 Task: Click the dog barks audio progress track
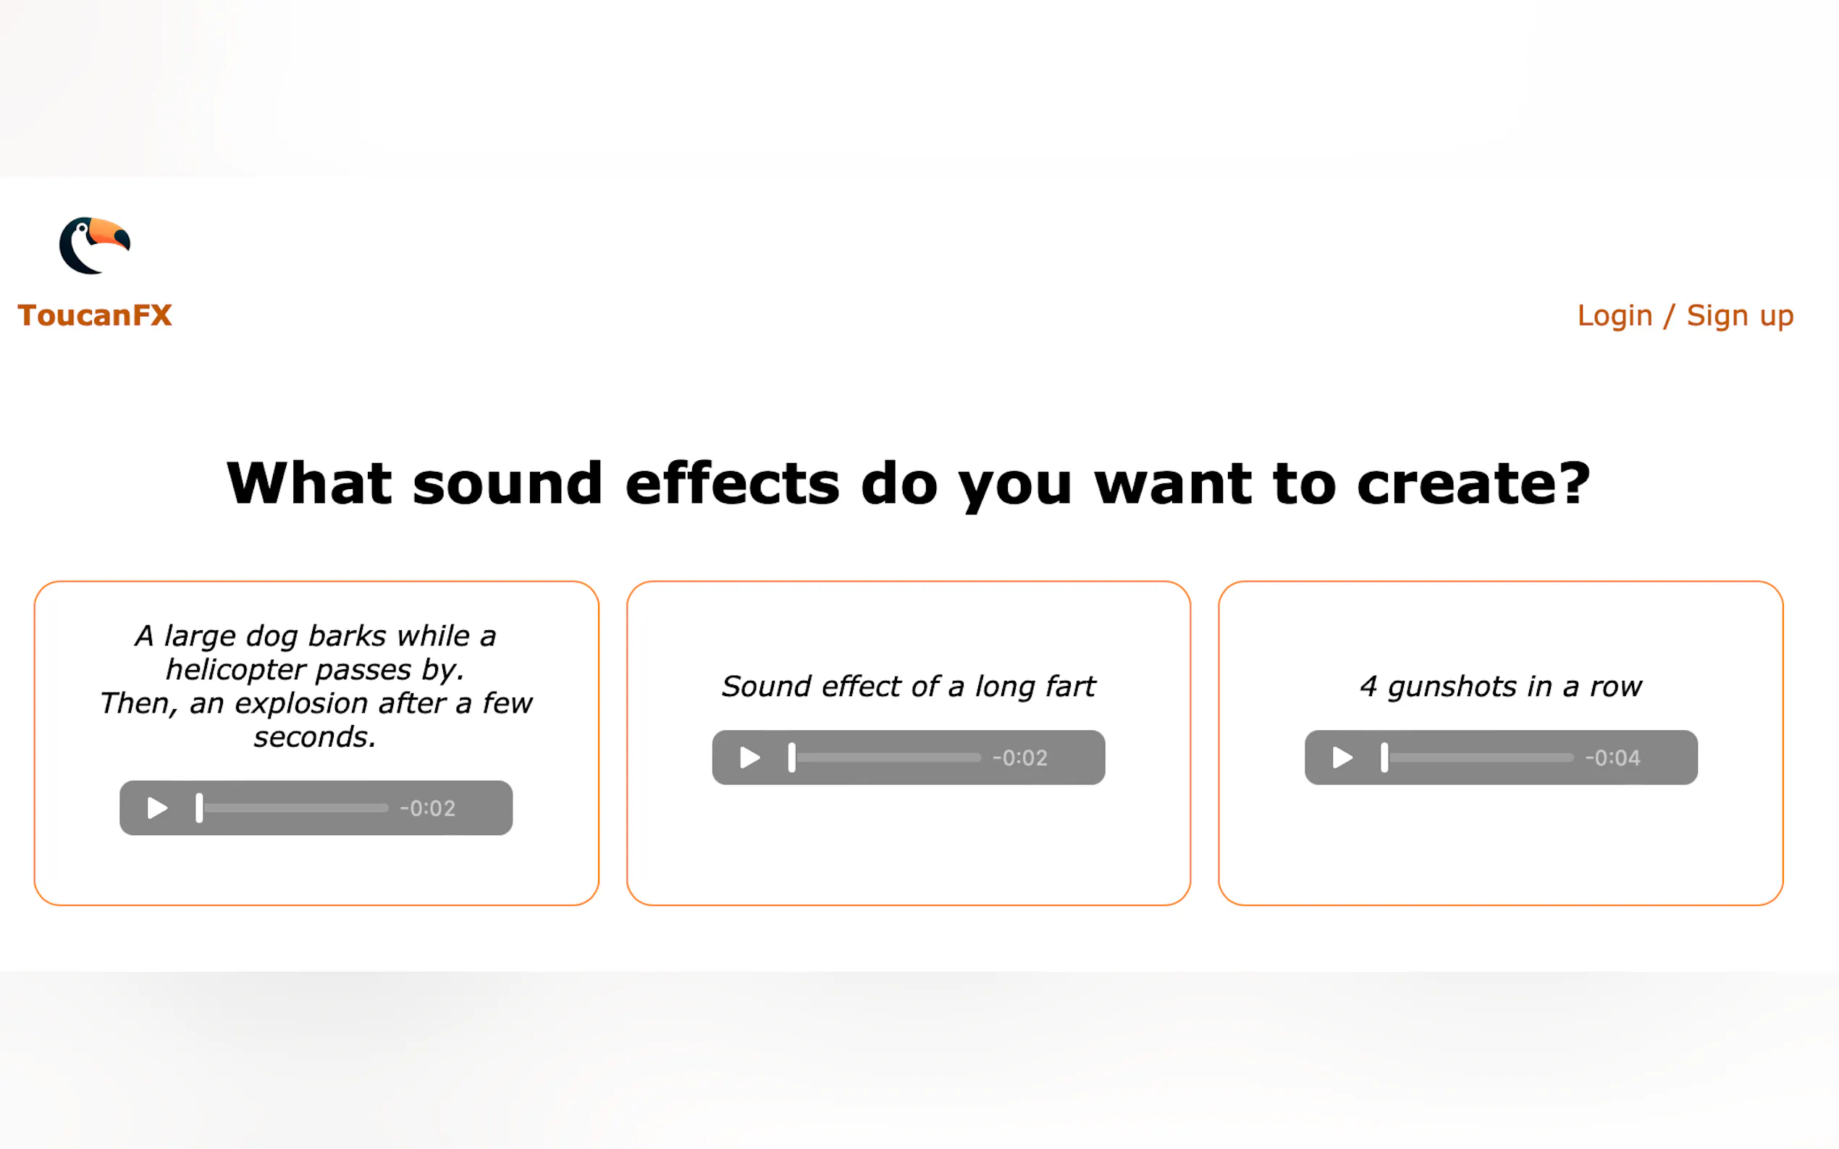point(297,807)
